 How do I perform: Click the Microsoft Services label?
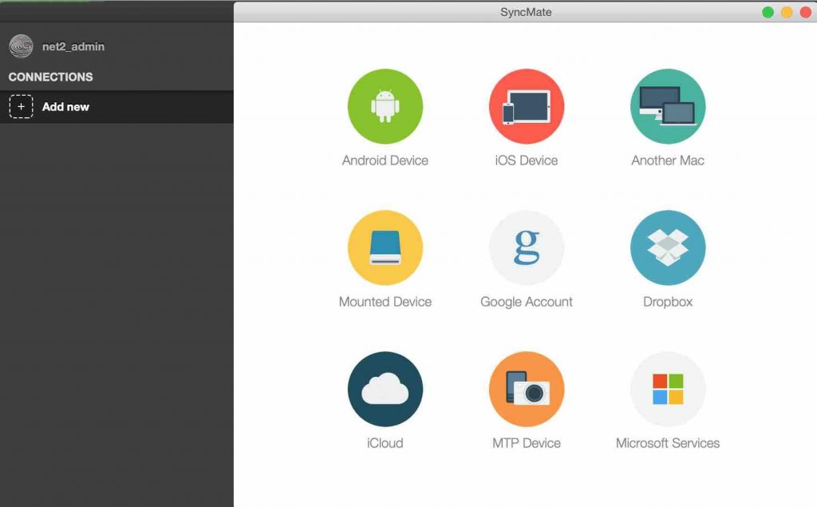click(668, 443)
